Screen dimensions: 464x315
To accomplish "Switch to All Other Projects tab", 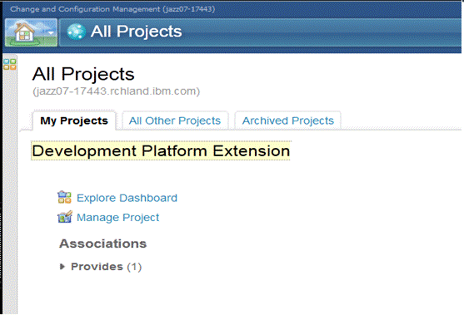I will point(175,121).
